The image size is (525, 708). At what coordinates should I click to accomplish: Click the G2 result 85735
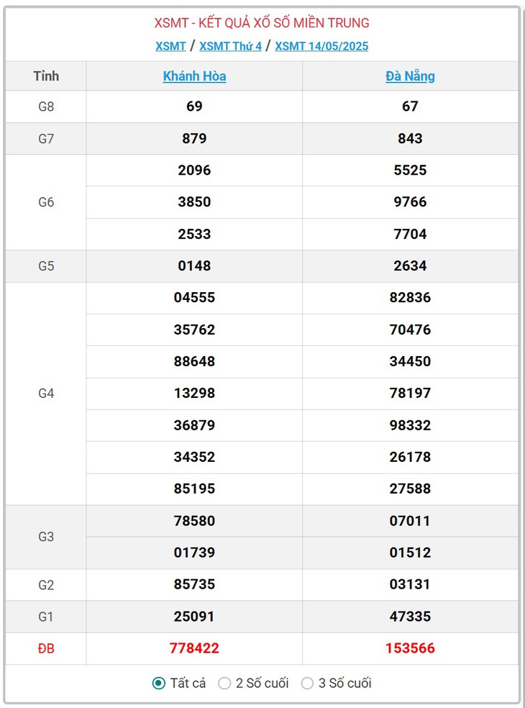coord(195,584)
